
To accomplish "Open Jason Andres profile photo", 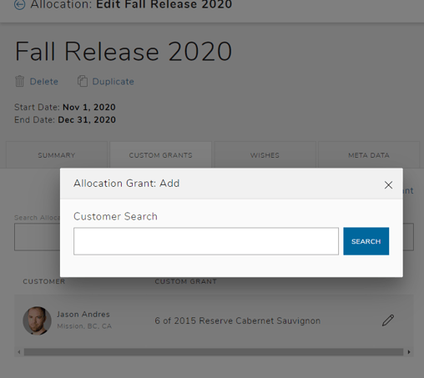I will pyautogui.click(x=37, y=320).
